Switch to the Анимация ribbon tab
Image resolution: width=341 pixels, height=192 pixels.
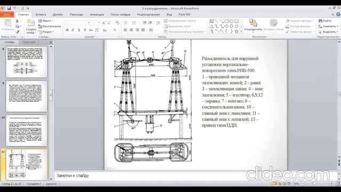(x=97, y=14)
